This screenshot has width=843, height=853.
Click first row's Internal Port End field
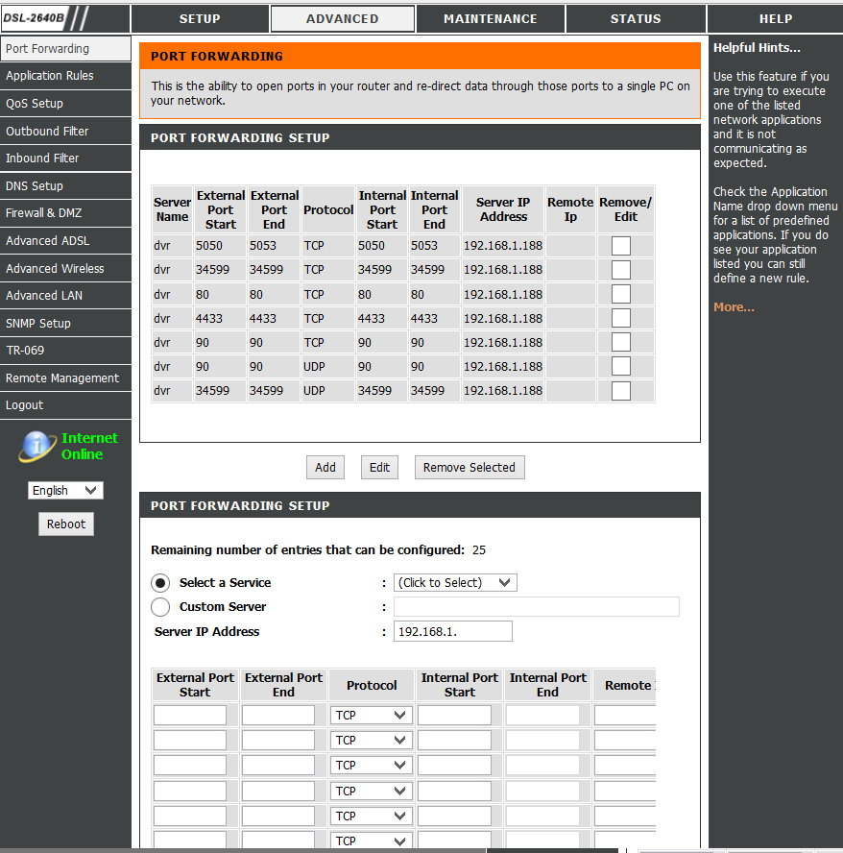[542, 715]
